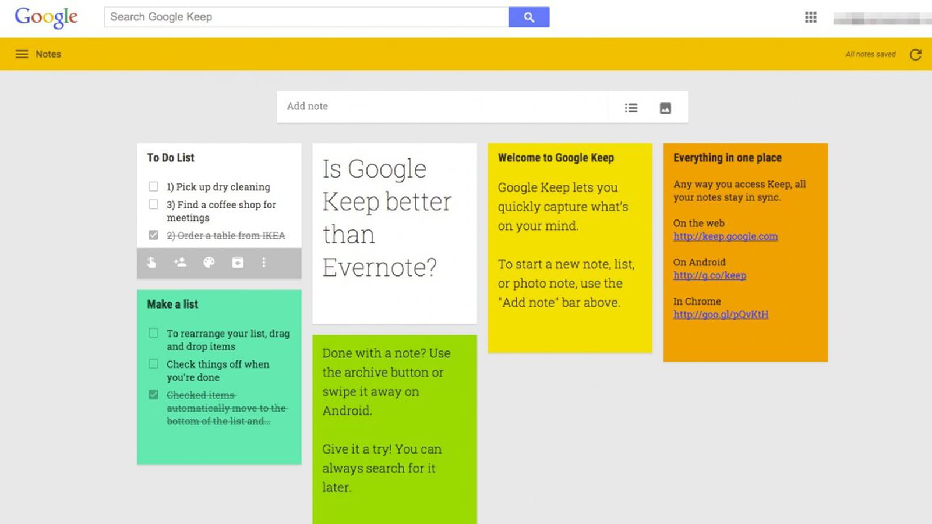This screenshot has height=524, width=932.
Task: Open the keep.google.com link
Action: 725,236
